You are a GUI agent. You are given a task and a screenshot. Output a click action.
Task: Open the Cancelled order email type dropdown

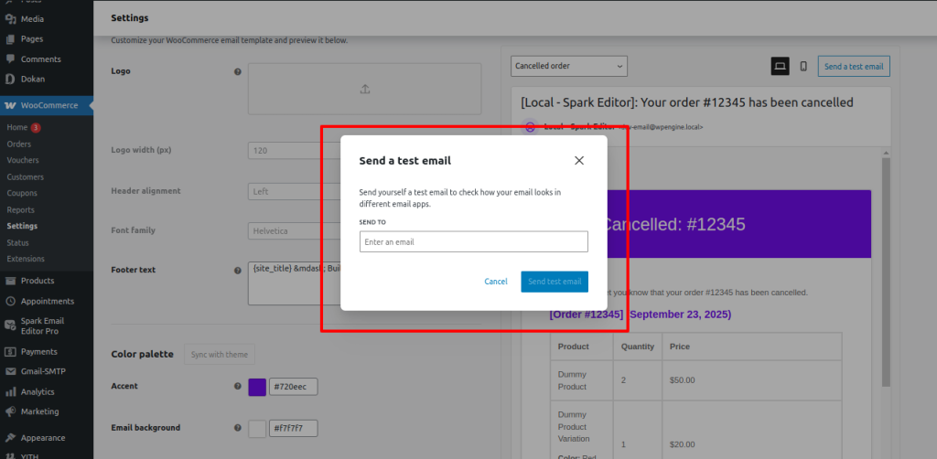569,66
